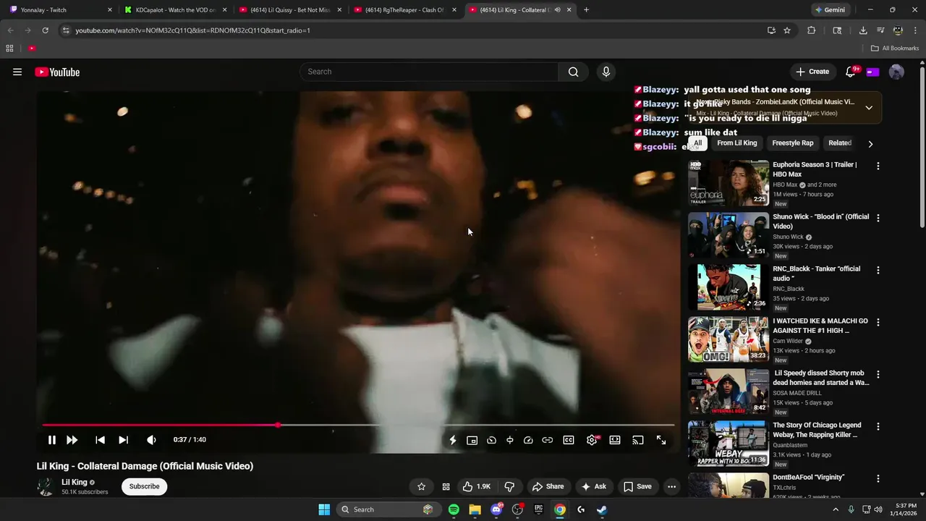Enter fullscreen mode

click(x=661, y=440)
